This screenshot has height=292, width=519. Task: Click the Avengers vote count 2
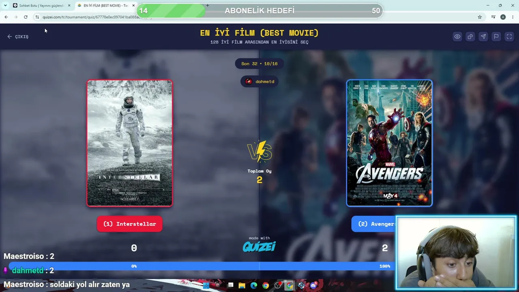(x=385, y=248)
